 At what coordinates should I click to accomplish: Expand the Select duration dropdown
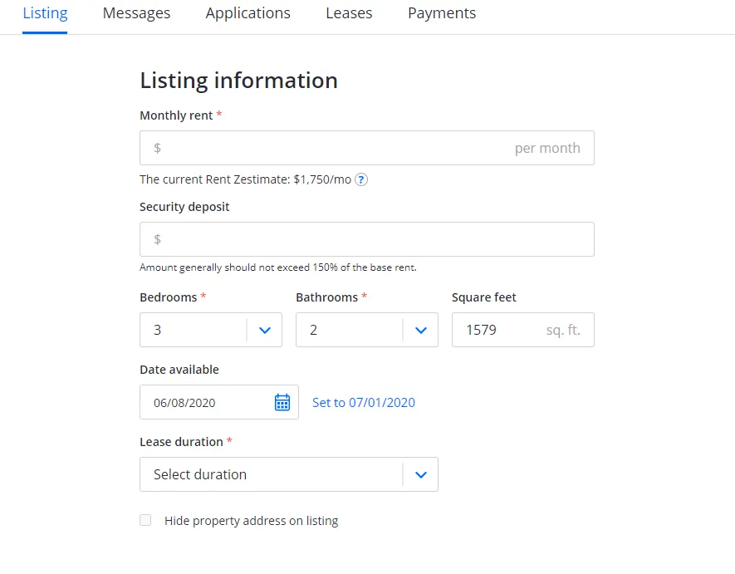click(270, 475)
